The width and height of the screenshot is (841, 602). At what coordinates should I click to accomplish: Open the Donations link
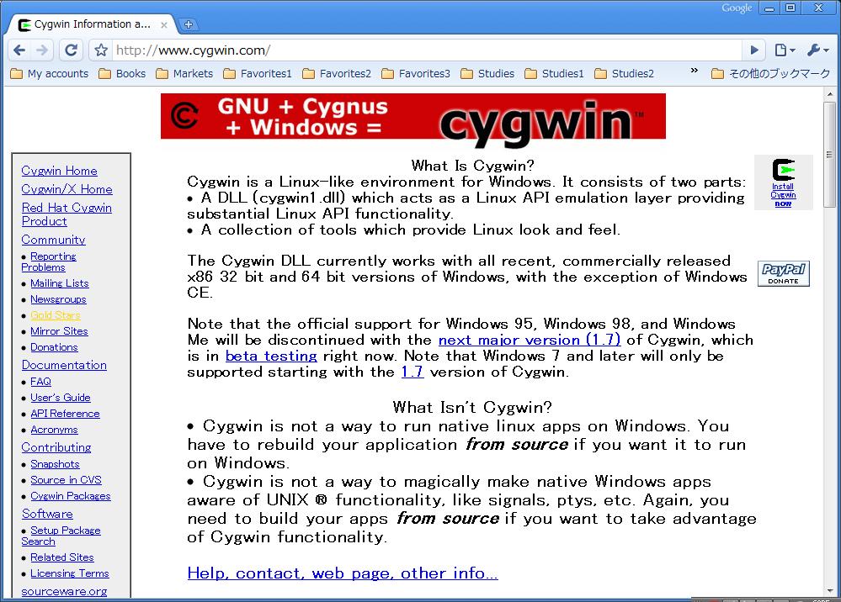pyautogui.click(x=54, y=347)
